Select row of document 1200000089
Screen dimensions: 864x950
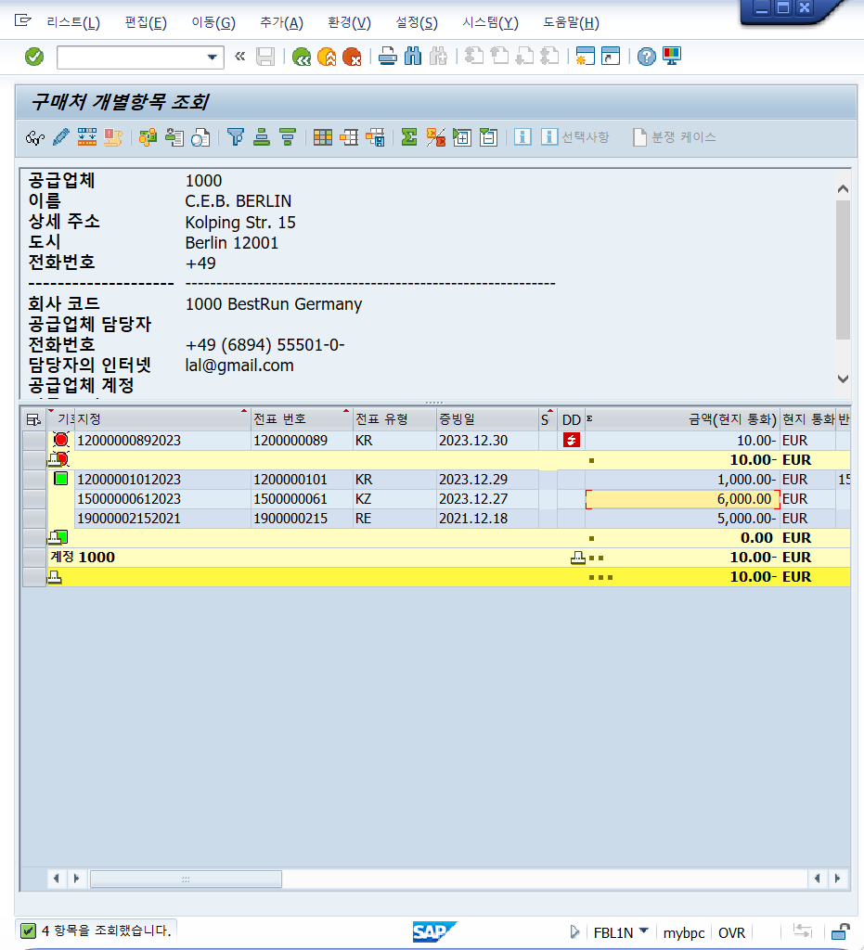click(x=34, y=441)
